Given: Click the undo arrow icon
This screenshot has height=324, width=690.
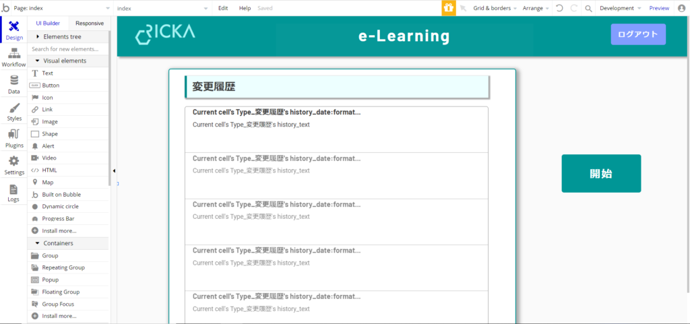Looking at the screenshot, I should tap(559, 8).
